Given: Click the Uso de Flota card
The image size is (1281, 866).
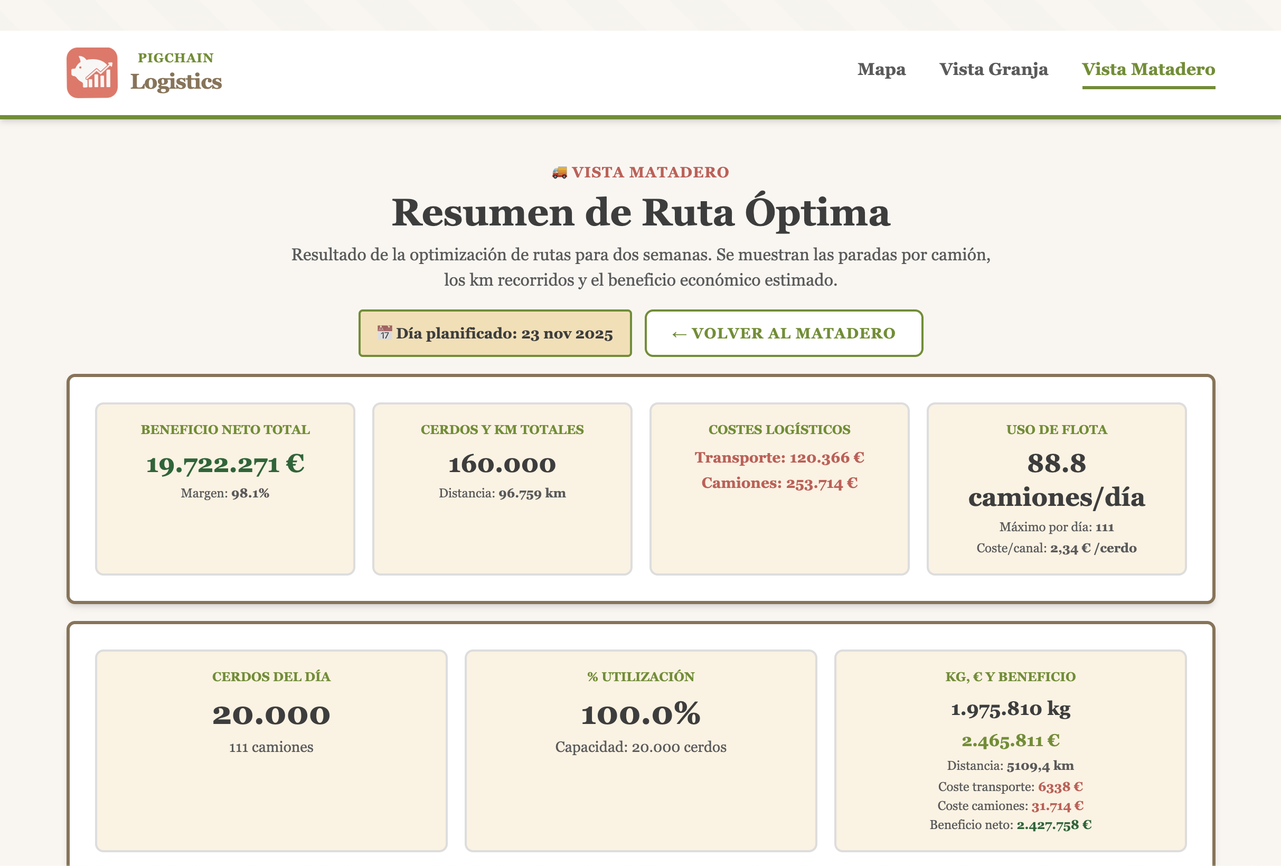Looking at the screenshot, I should pos(1056,488).
